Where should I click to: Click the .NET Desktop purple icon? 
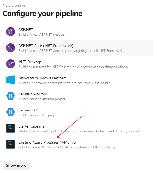(x=11, y=64)
